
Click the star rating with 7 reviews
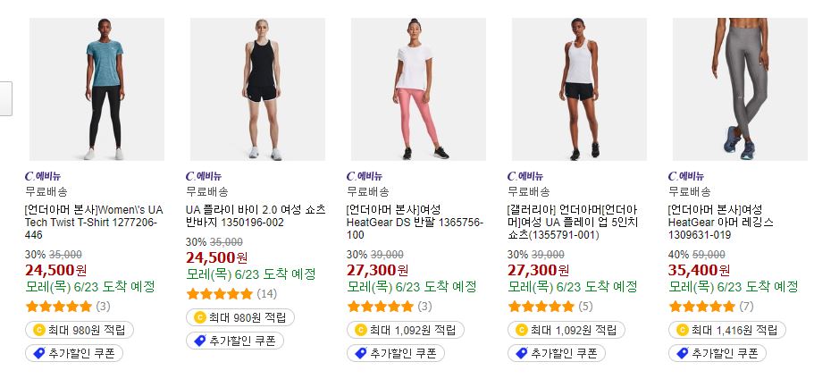pyautogui.click(x=702, y=307)
